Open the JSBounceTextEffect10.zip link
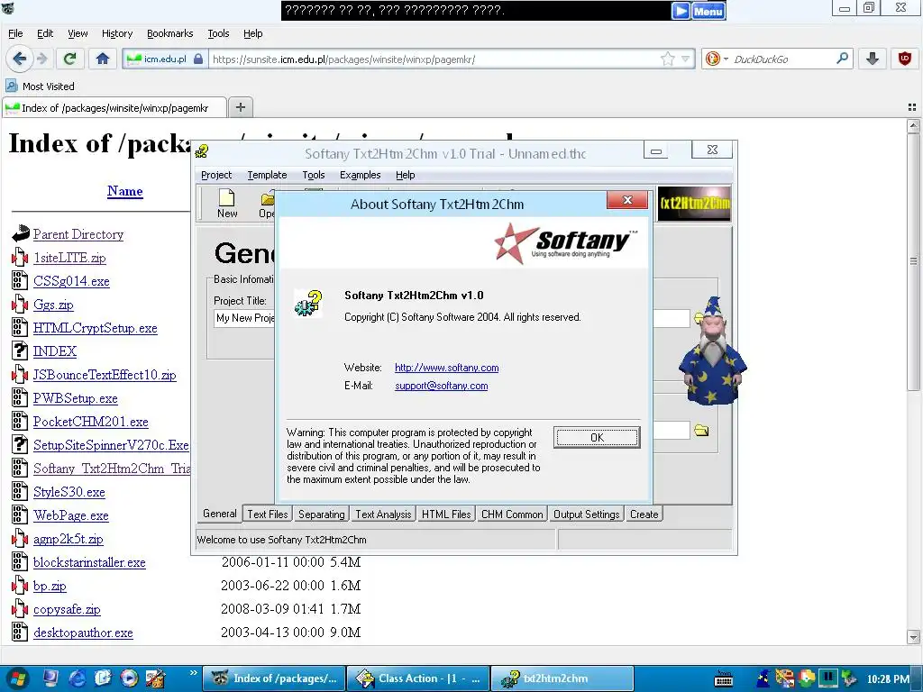923x692 pixels. (105, 375)
